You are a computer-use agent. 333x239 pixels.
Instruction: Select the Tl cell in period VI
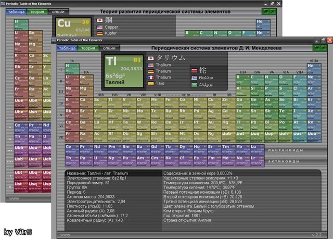click(x=243, y=125)
